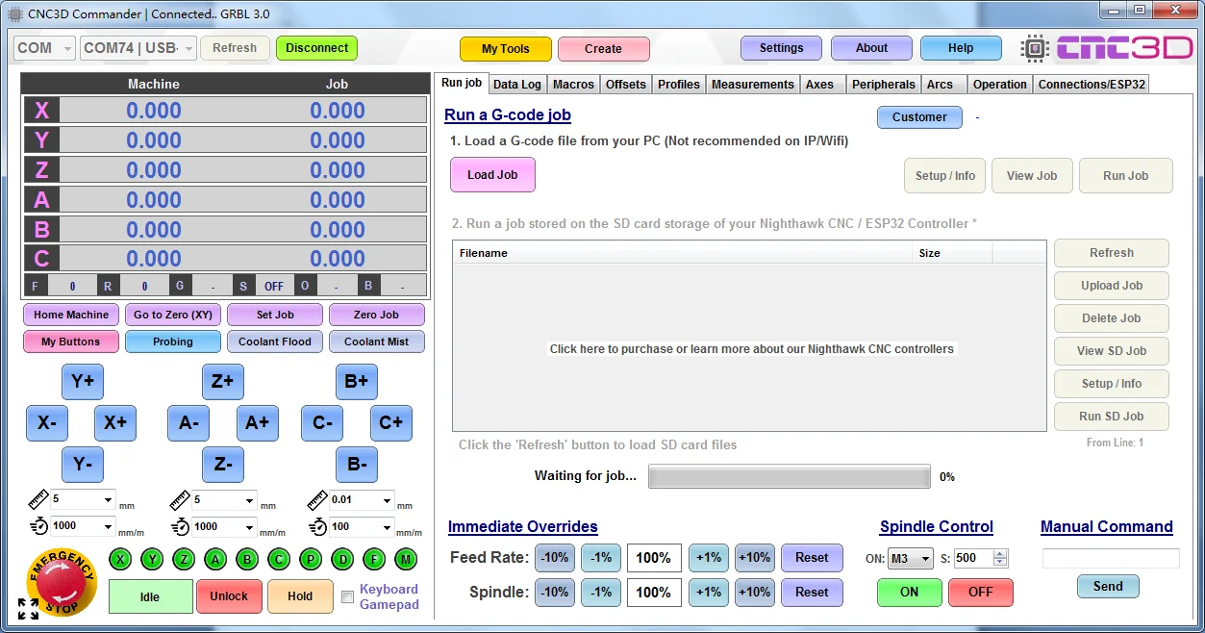Viewport: 1205px width, 633px height.
Task: Click the Load Job button
Action: (x=492, y=175)
